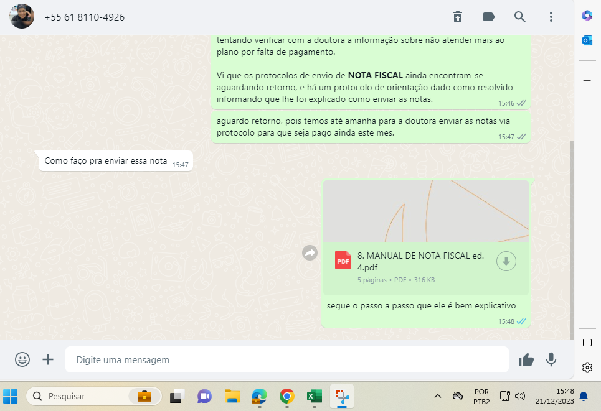Forward the PDF message with arrow icon
Image resolution: width=601 pixels, height=411 pixels.
310,252
